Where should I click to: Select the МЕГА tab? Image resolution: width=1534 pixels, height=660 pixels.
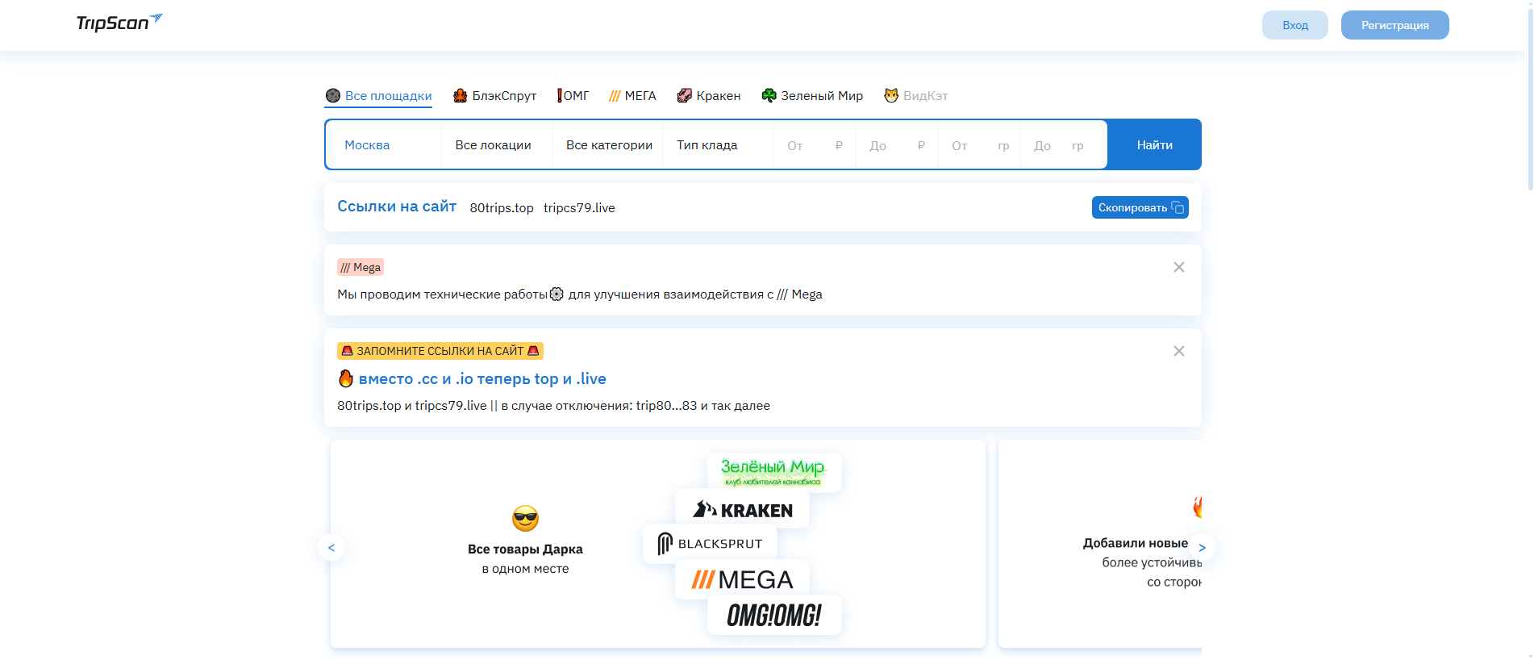coord(632,96)
